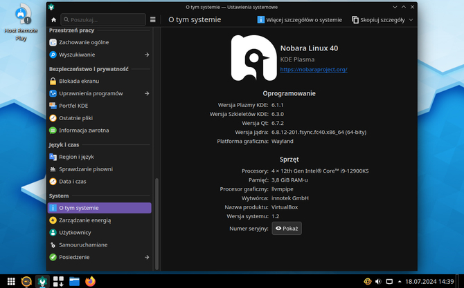
Task: Click the Nobara Linux logo image
Action: [254, 58]
